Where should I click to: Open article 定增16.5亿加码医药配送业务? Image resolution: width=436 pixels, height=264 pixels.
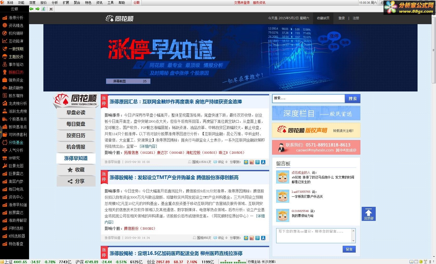coord(176,253)
